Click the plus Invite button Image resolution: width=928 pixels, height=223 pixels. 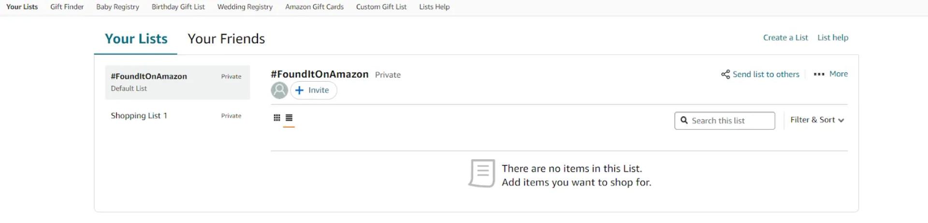[313, 90]
